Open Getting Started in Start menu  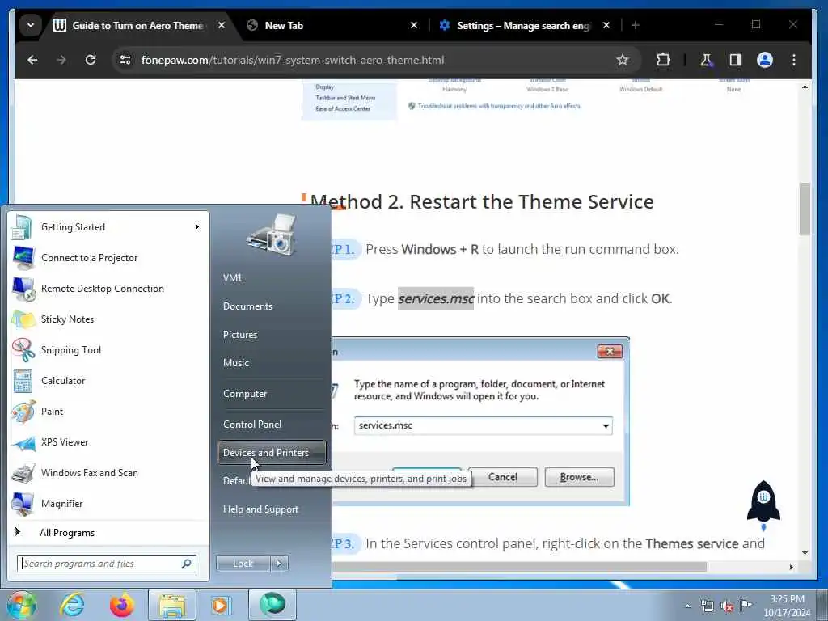(108, 227)
